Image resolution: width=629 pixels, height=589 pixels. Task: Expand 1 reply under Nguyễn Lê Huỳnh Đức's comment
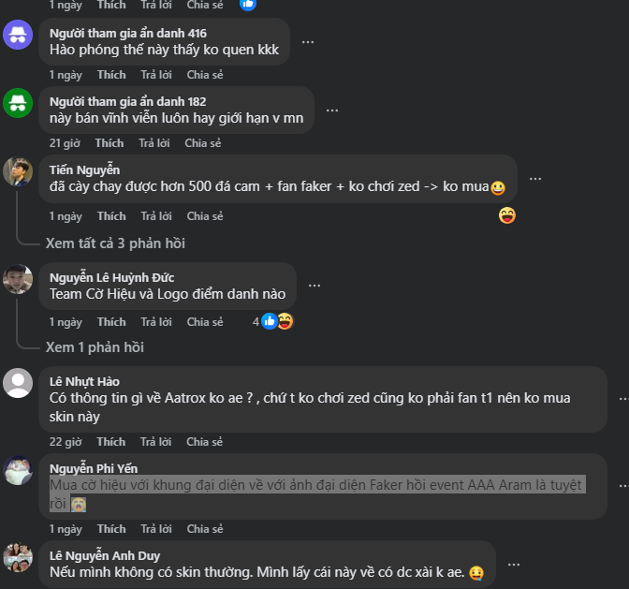[x=95, y=347]
